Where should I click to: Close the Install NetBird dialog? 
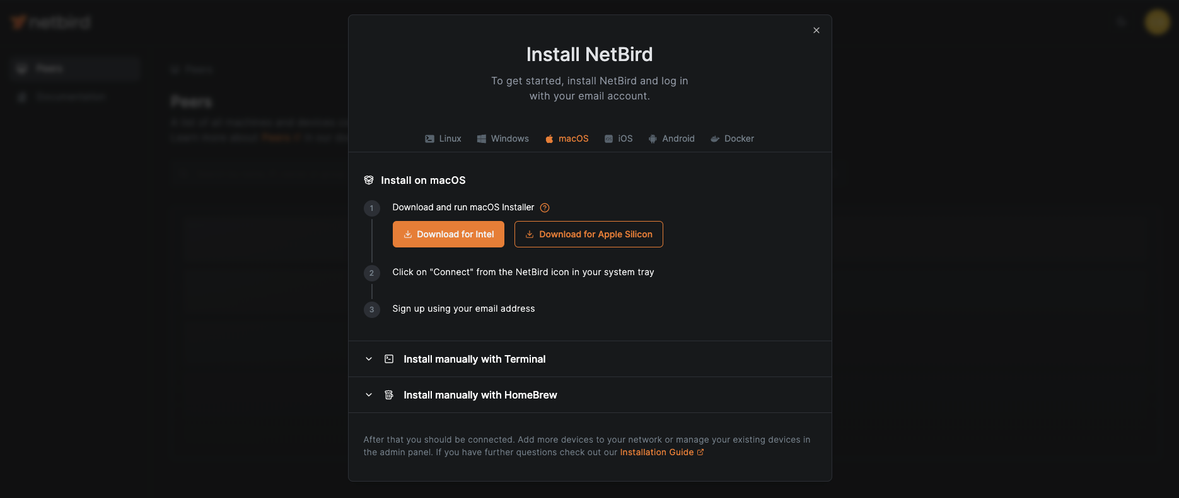point(816,30)
